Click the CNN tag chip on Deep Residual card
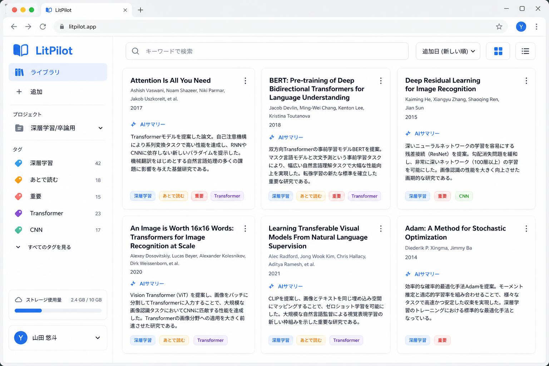Image resolution: width=549 pixels, height=366 pixels. coord(464,196)
